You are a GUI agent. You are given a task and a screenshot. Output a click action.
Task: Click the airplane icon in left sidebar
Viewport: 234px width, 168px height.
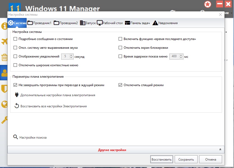click(4, 42)
